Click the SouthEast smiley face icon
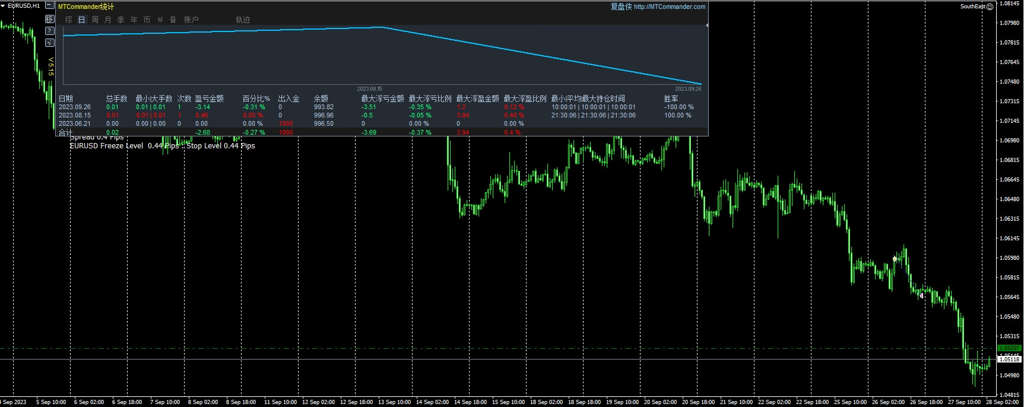 990,7
